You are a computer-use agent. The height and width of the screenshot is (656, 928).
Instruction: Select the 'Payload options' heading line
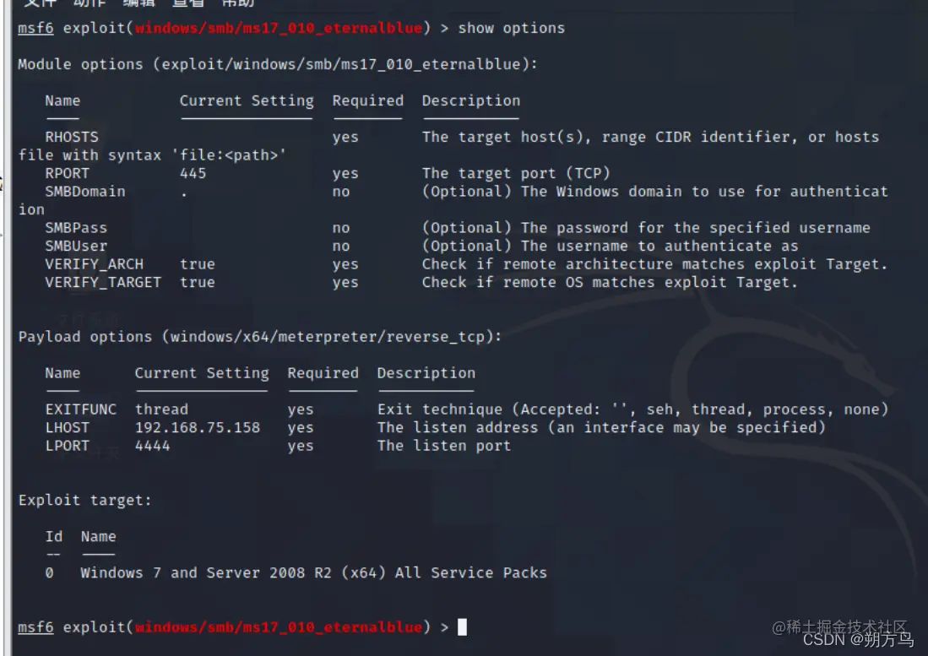click(260, 337)
